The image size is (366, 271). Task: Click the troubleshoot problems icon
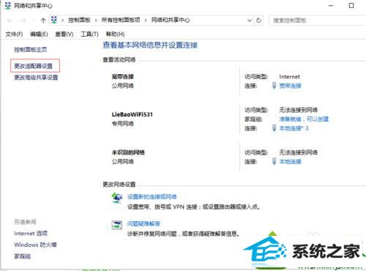click(117, 225)
